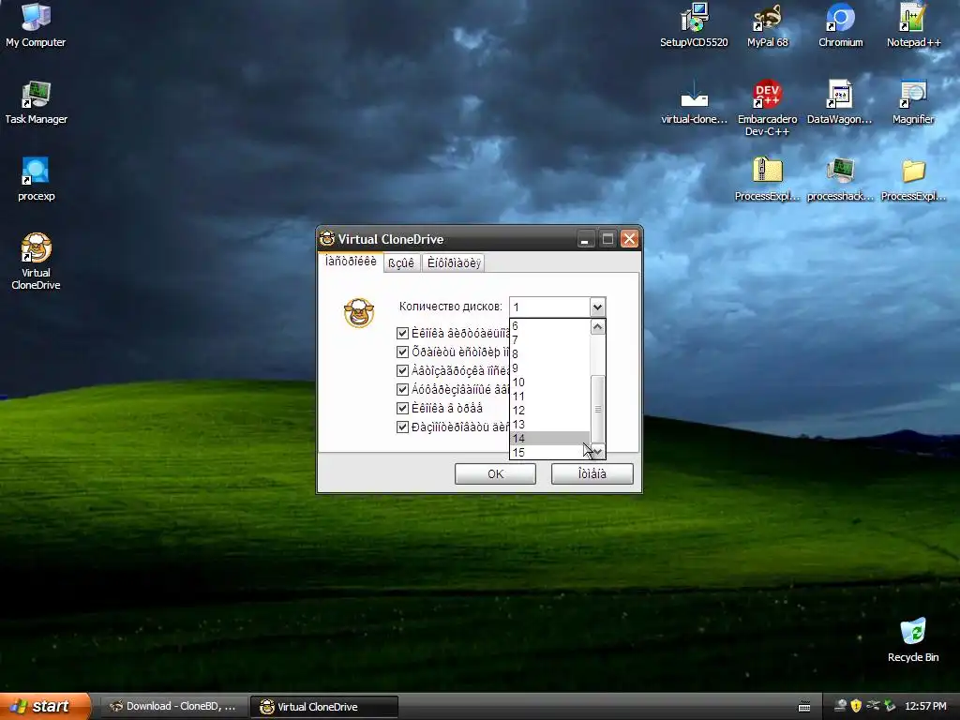Click the Virtual CloneDrive taskbar button
The image size is (960, 720).
click(x=324, y=707)
